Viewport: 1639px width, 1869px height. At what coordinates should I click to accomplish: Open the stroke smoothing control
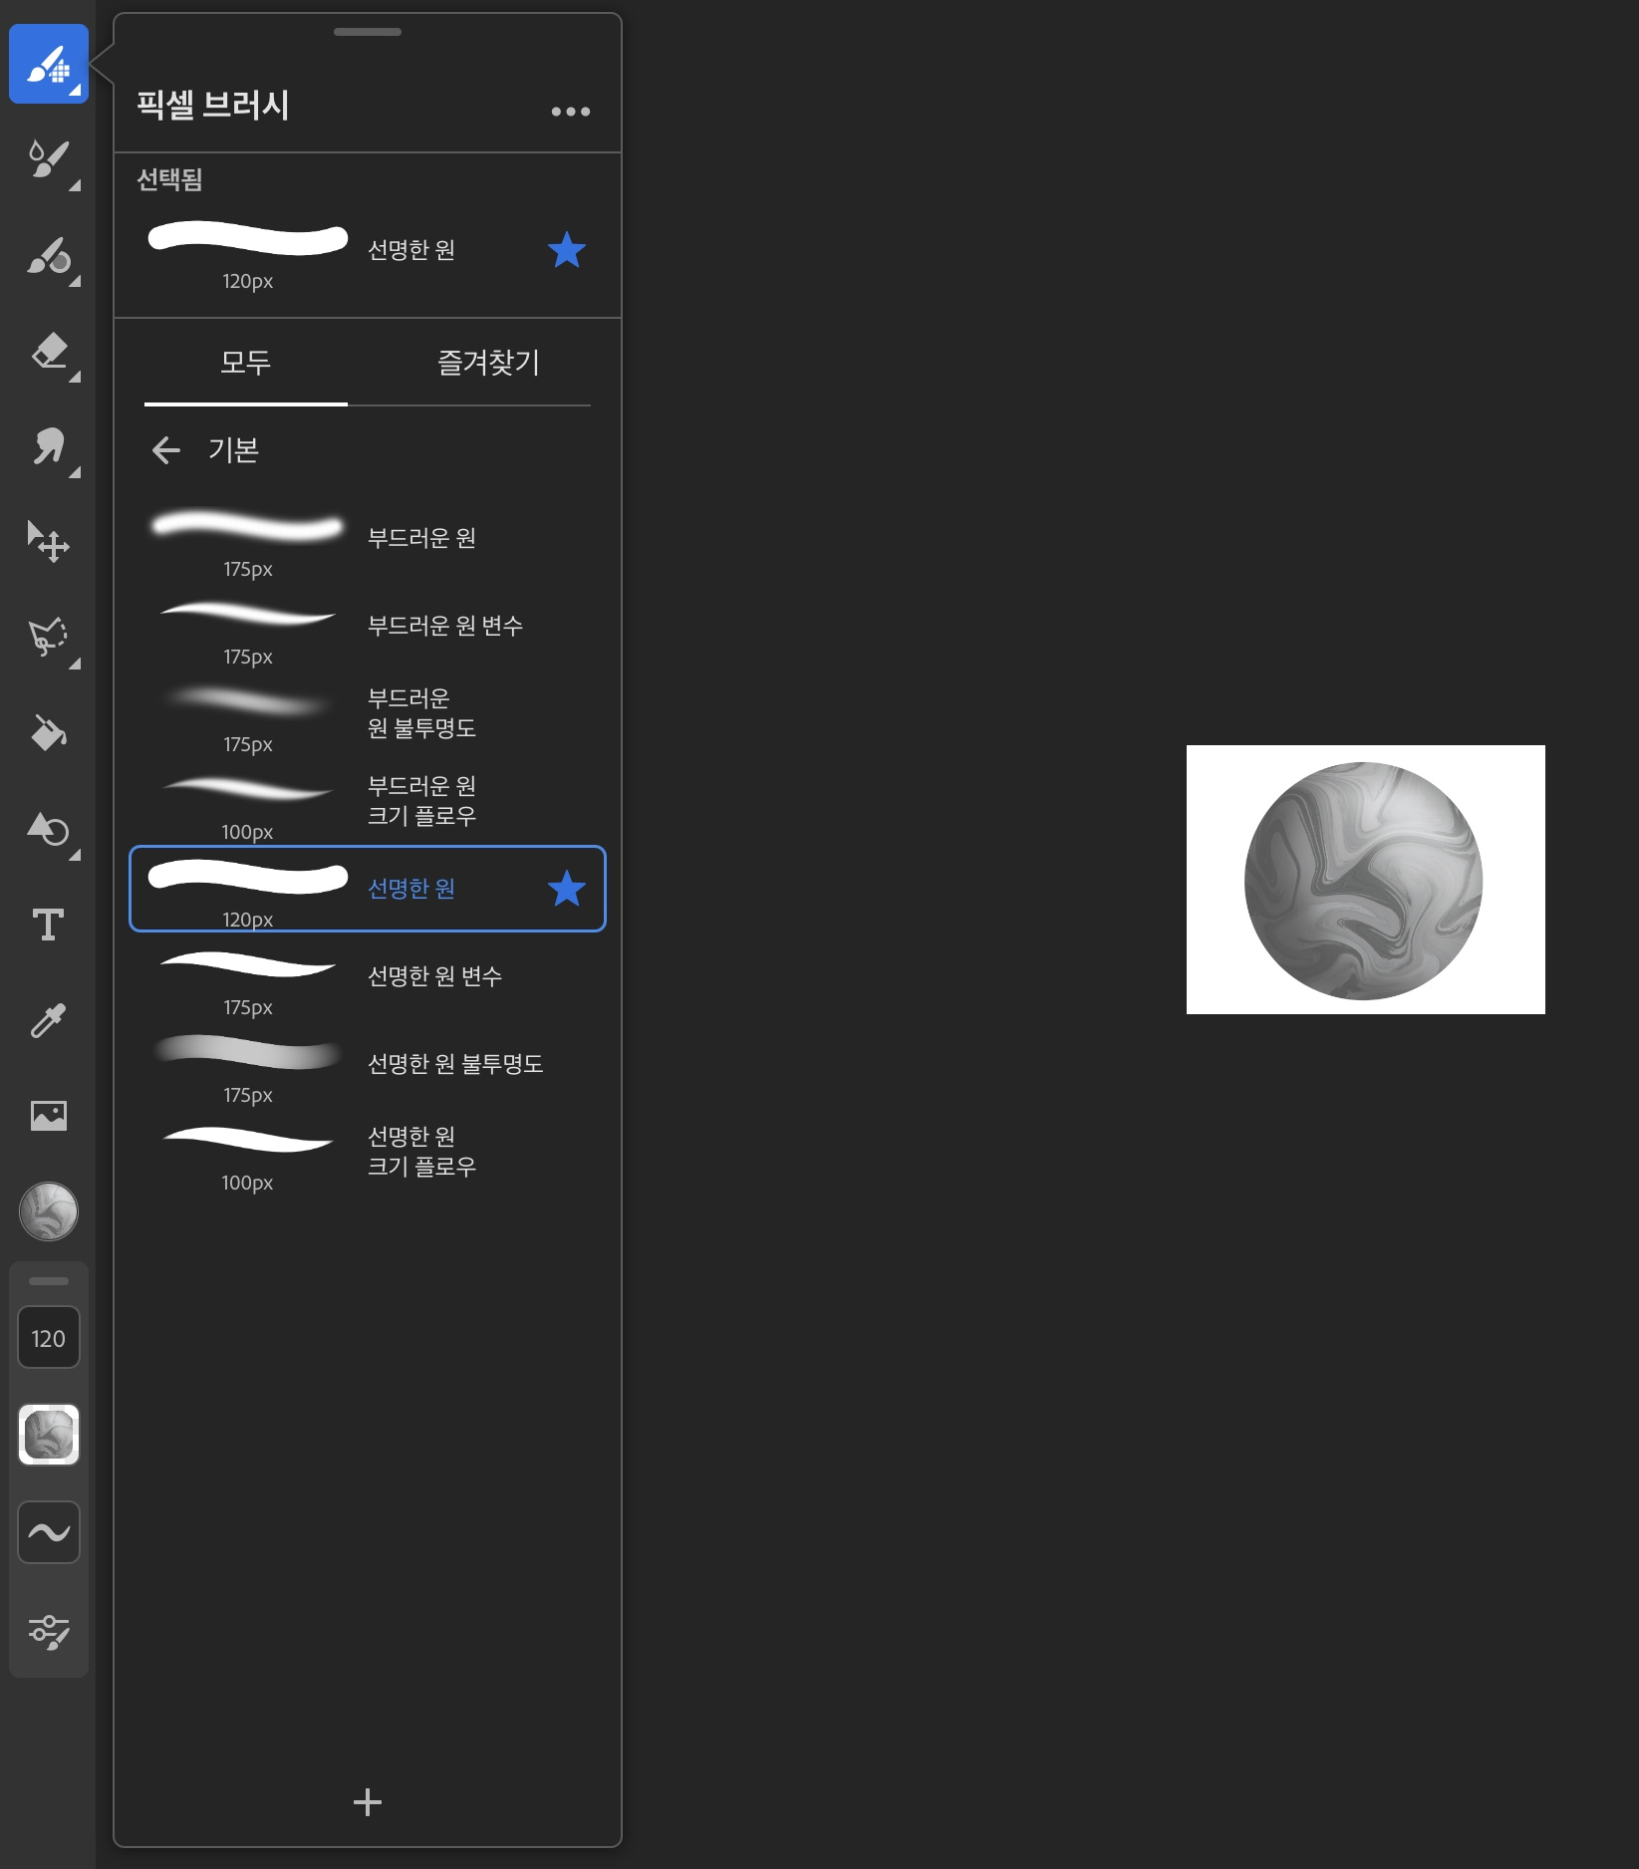tap(49, 1532)
